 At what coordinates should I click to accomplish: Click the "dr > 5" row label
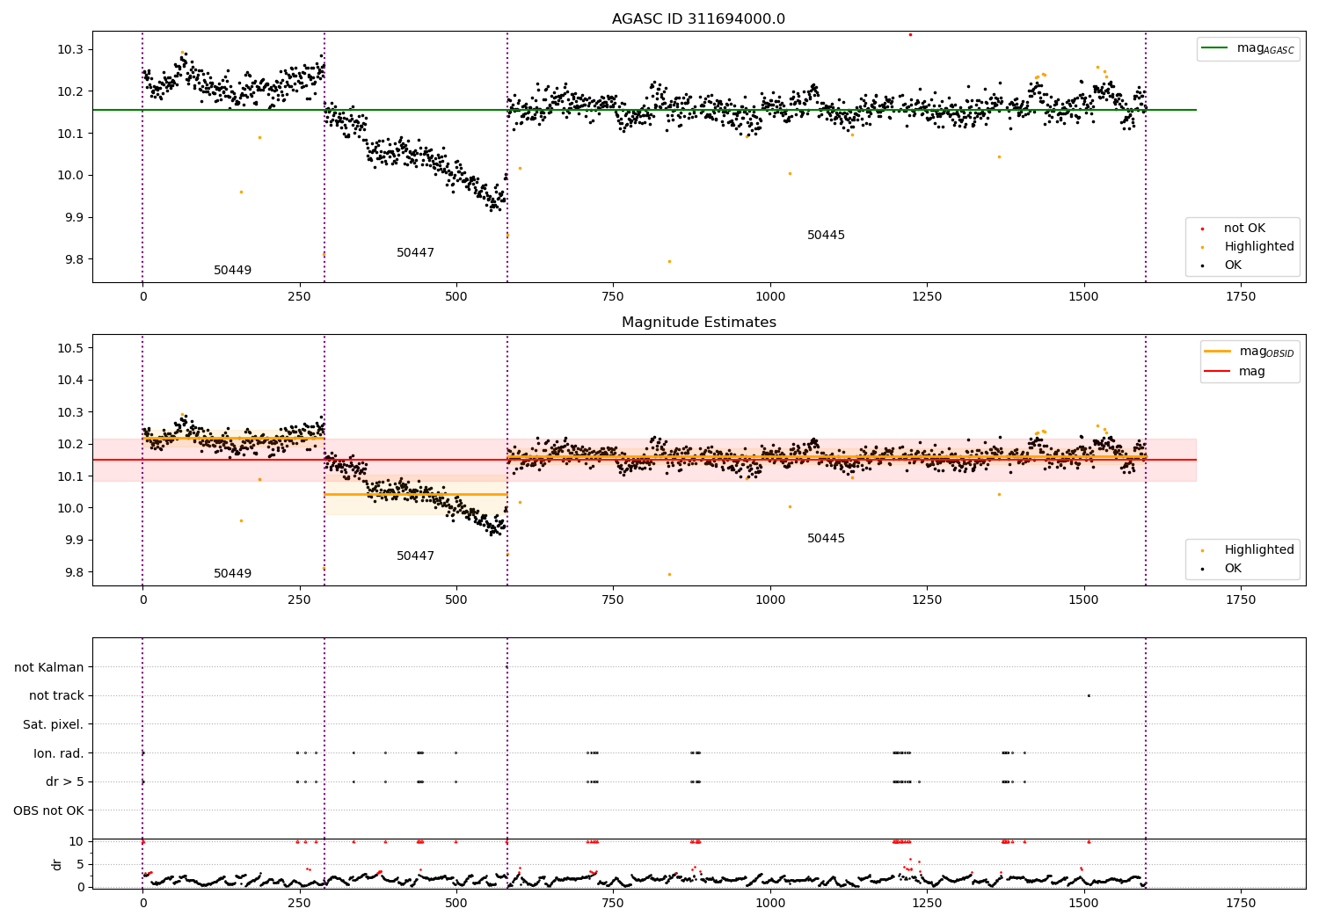(x=65, y=782)
